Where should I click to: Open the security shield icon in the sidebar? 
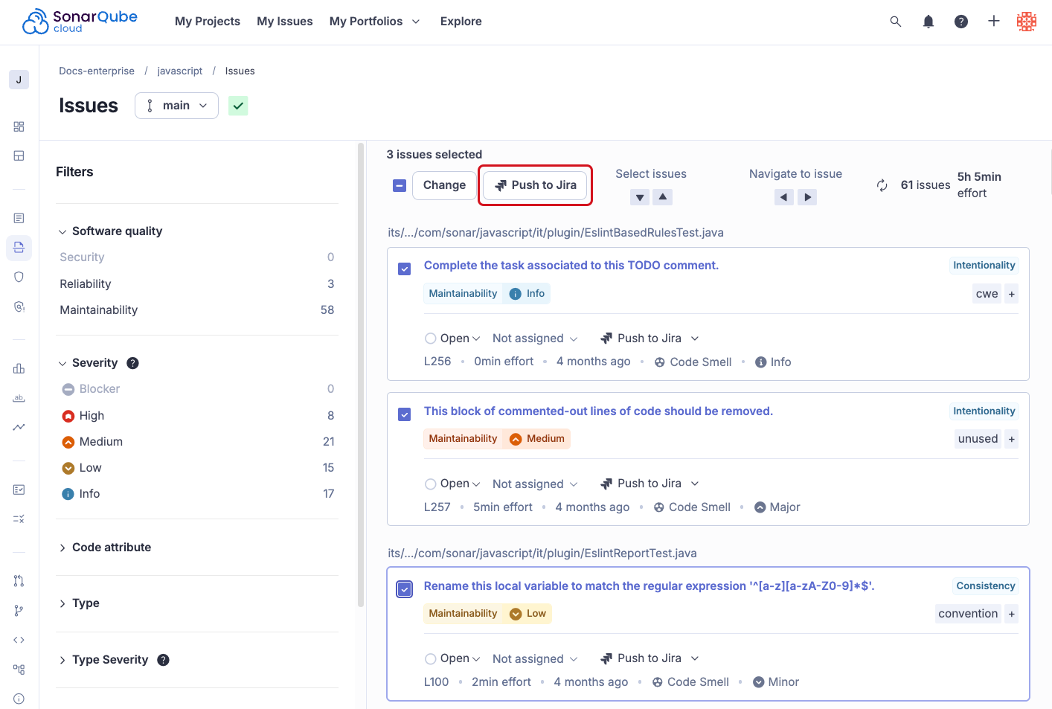[x=19, y=276]
